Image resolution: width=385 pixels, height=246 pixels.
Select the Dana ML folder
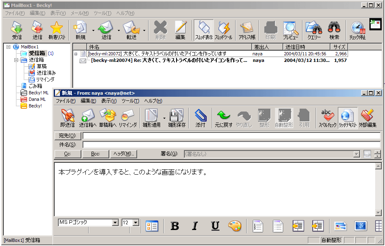[x=37, y=99]
